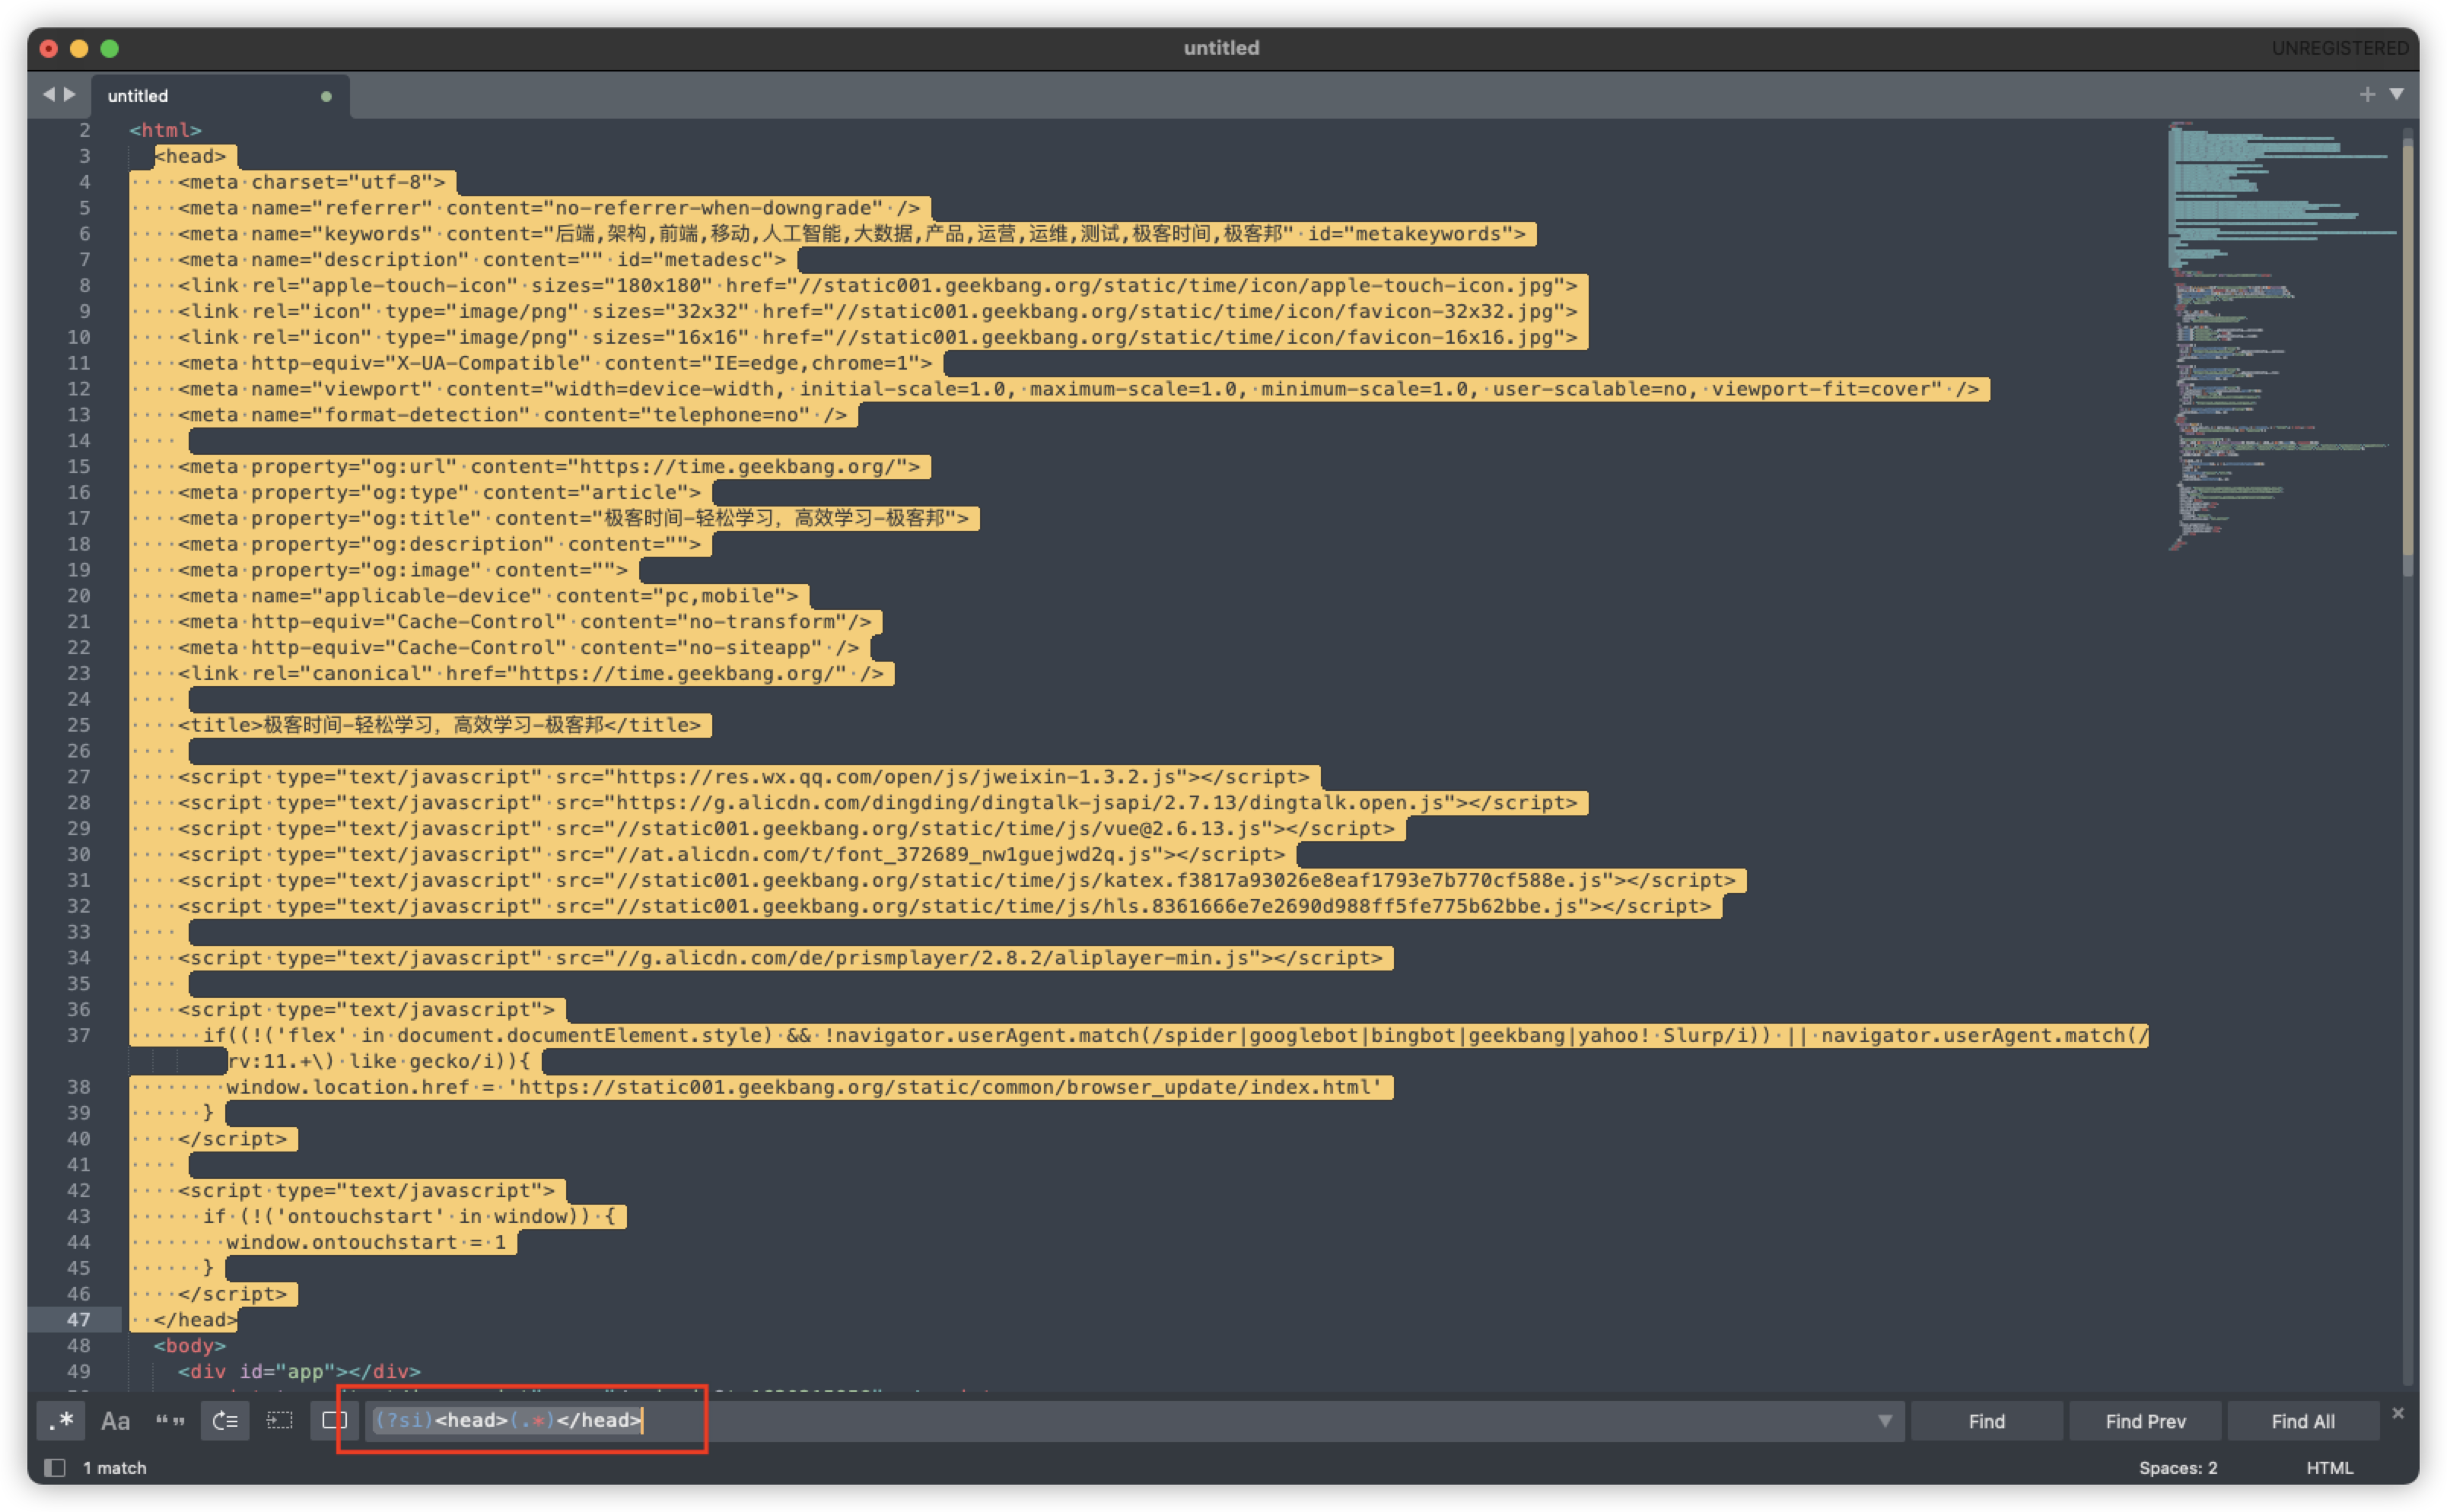The image size is (2447, 1512).
Task: Click the unsaved dot on untitled tab
Action: pos(326,96)
